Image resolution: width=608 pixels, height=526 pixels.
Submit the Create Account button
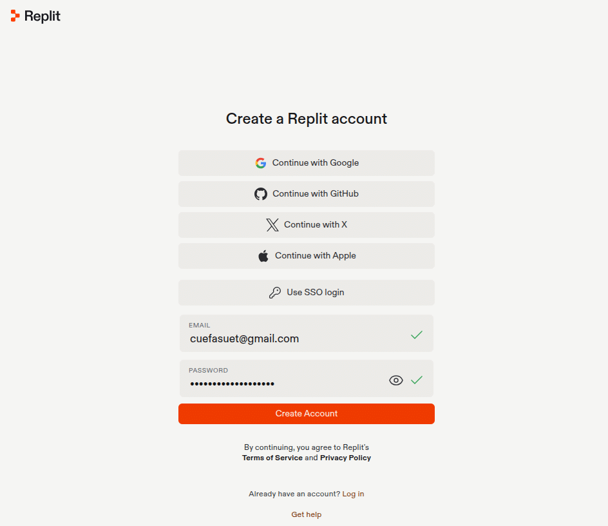(x=307, y=414)
